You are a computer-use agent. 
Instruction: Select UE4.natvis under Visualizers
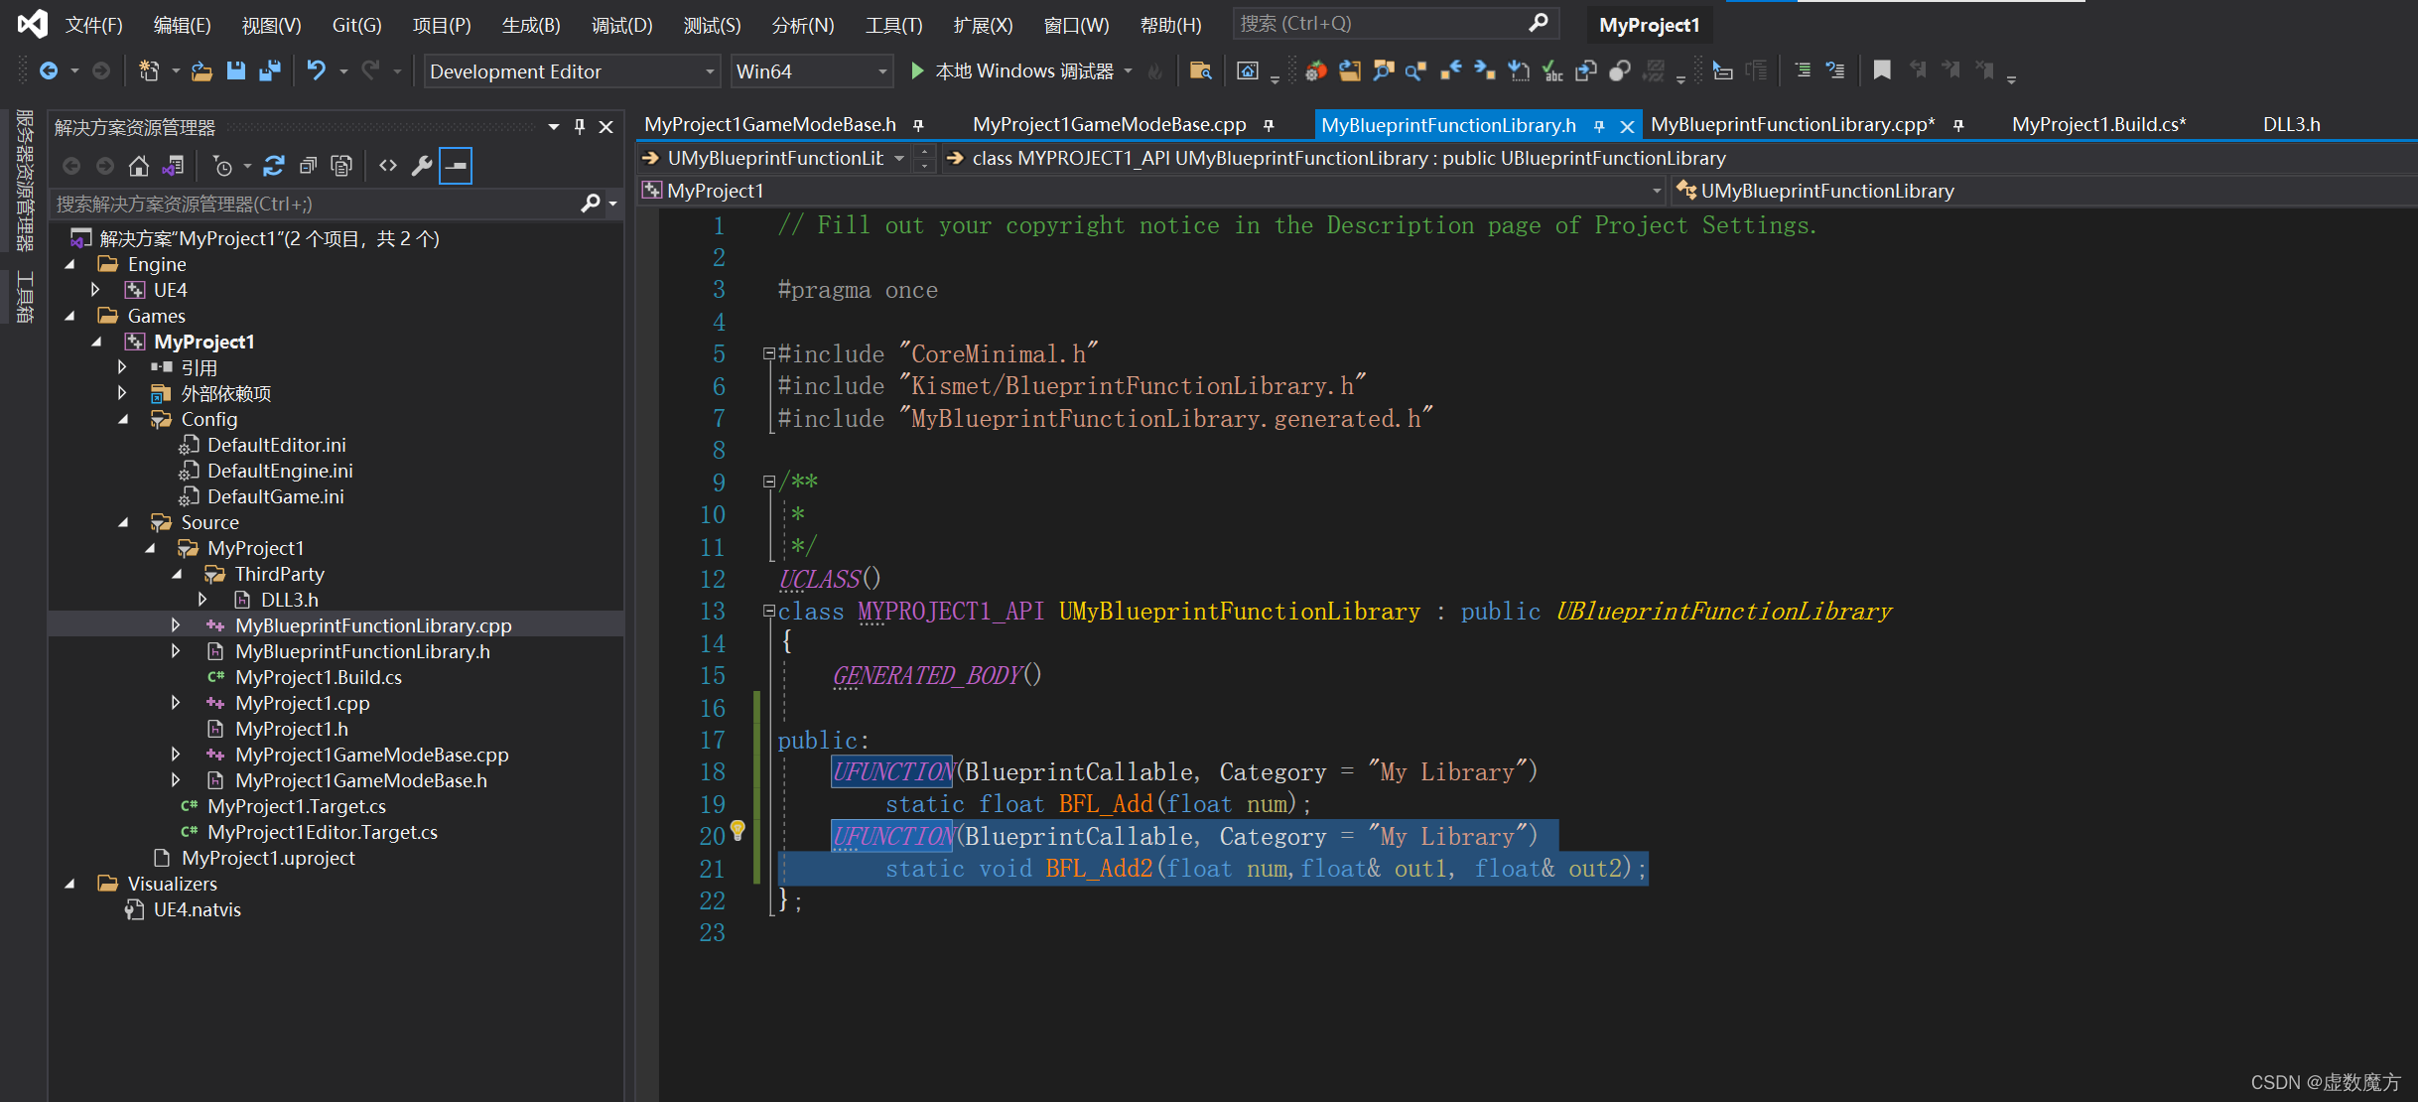coord(197,909)
